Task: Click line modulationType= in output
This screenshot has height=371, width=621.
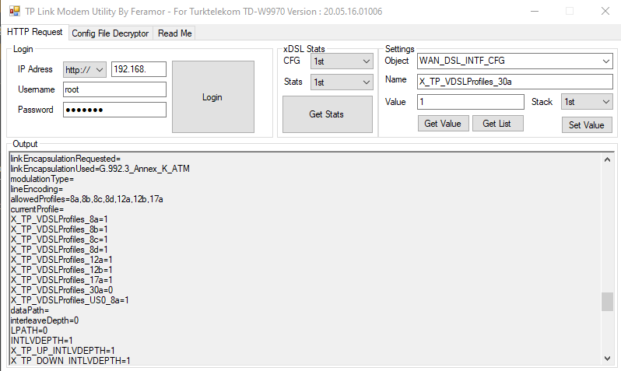Action: [42, 179]
